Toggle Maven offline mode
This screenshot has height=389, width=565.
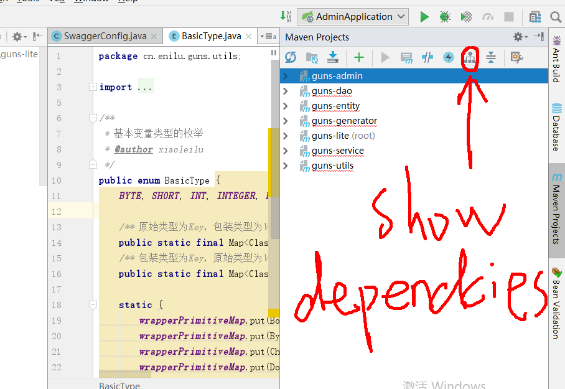[427, 57]
